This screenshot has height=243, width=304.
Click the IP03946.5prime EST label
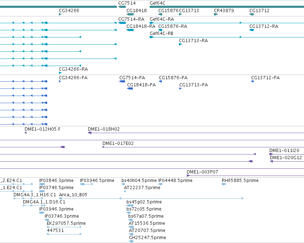pyautogui.click(x=97, y=181)
